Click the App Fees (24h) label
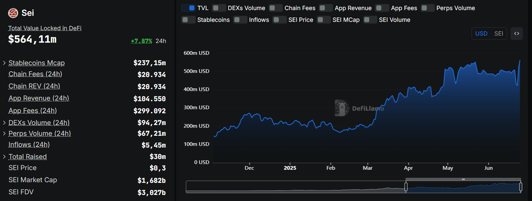The height and width of the screenshot is (201, 532). coord(33,111)
